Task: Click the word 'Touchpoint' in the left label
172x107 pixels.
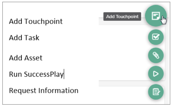Action: point(43,22)
